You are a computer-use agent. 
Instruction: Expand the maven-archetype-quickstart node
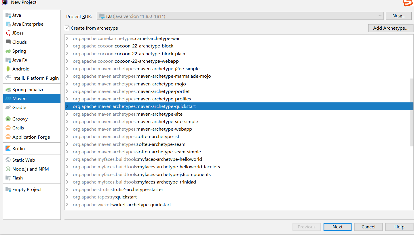pos(67,106)
